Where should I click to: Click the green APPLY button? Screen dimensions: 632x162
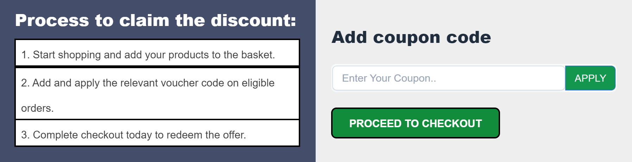pyautogui.click(x=590, y=78)
